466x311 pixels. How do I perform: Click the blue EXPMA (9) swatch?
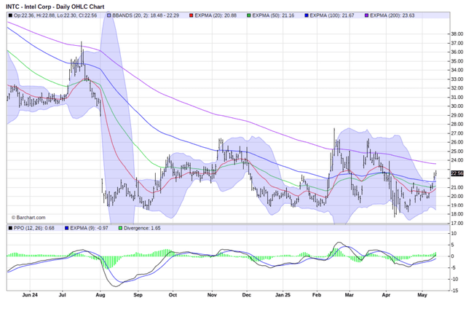[67, 228]
